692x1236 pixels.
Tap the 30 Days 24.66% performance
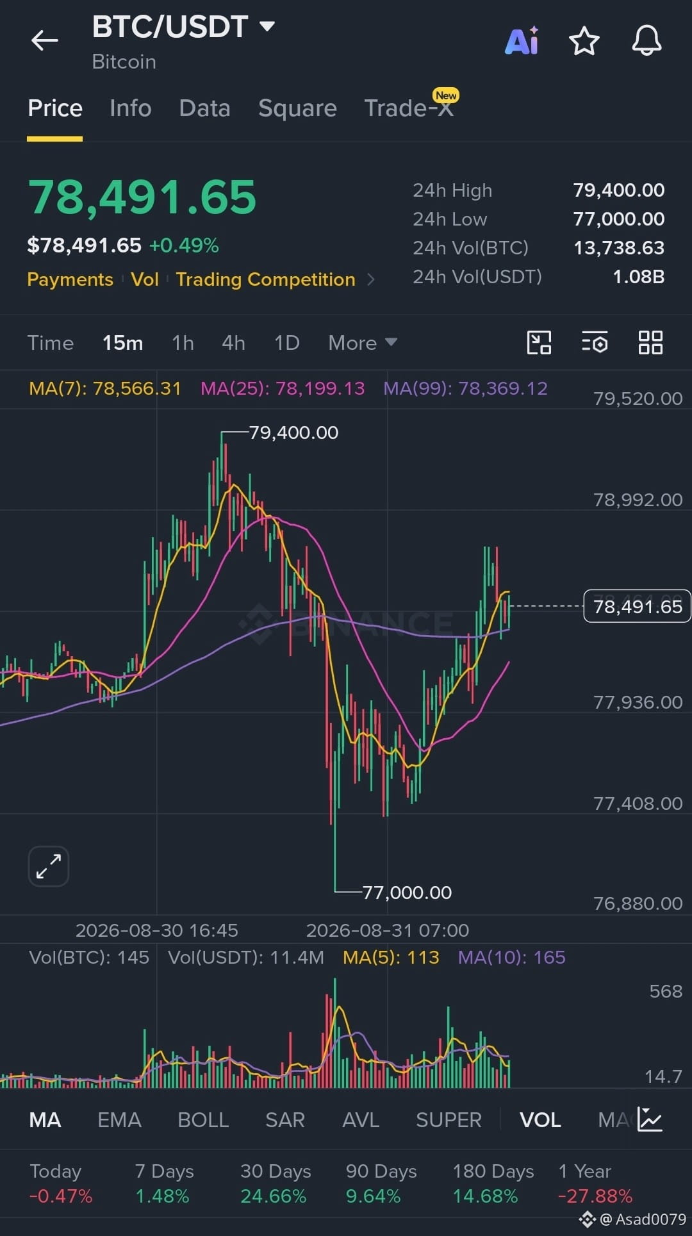(276, 1183)
